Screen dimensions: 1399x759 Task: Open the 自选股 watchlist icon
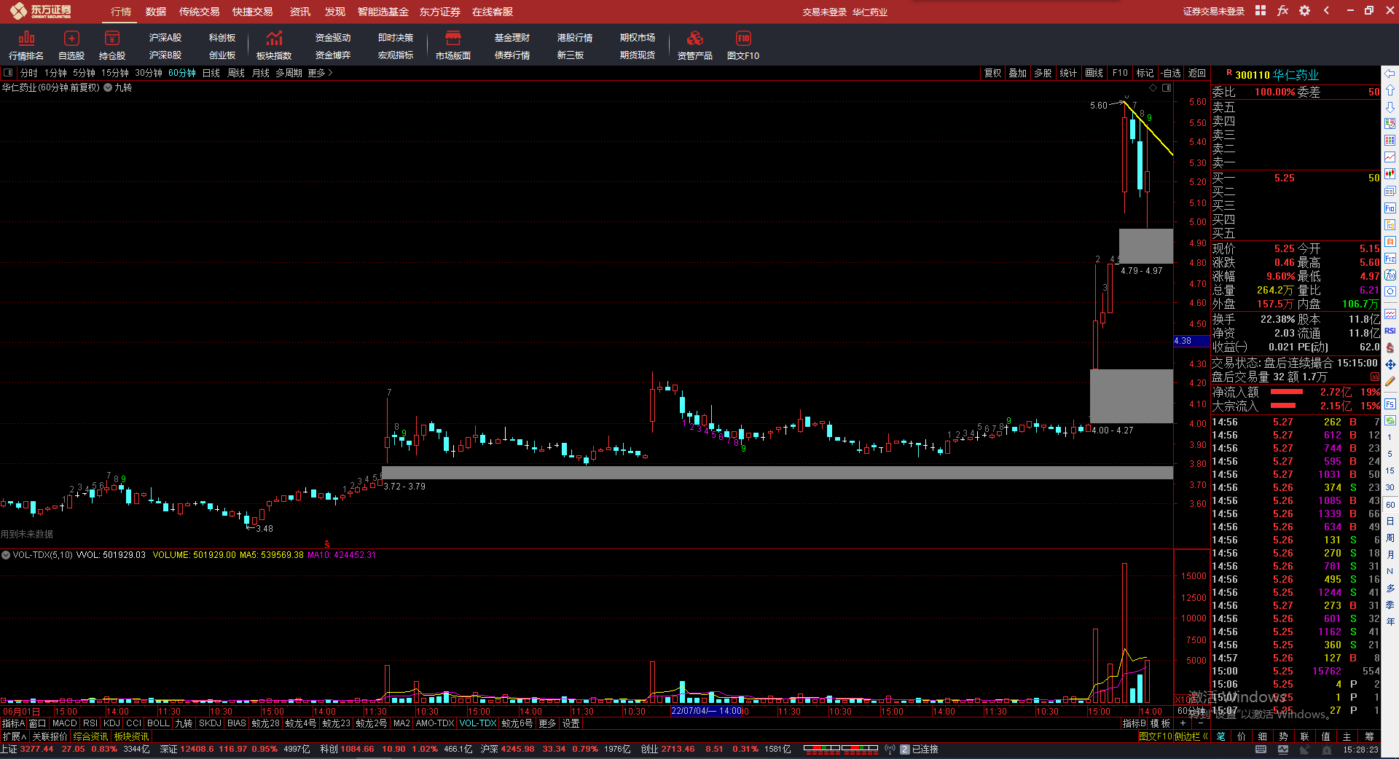pyautogui.click(x=71, y=45)
